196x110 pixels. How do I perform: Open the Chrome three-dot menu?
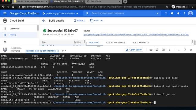[x=193, y=7]
